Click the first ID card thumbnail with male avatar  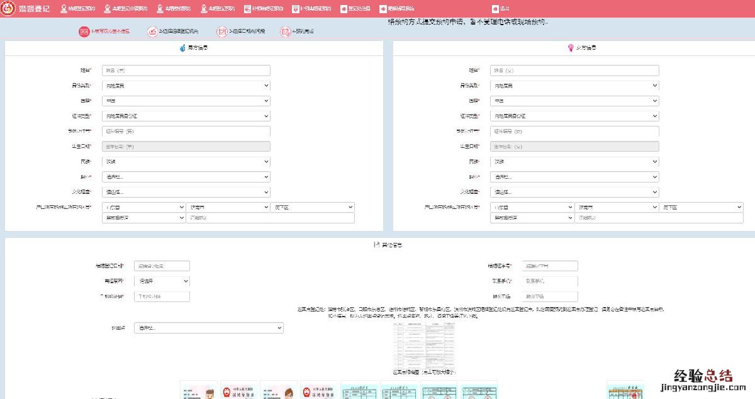click(x=199, y=390)
